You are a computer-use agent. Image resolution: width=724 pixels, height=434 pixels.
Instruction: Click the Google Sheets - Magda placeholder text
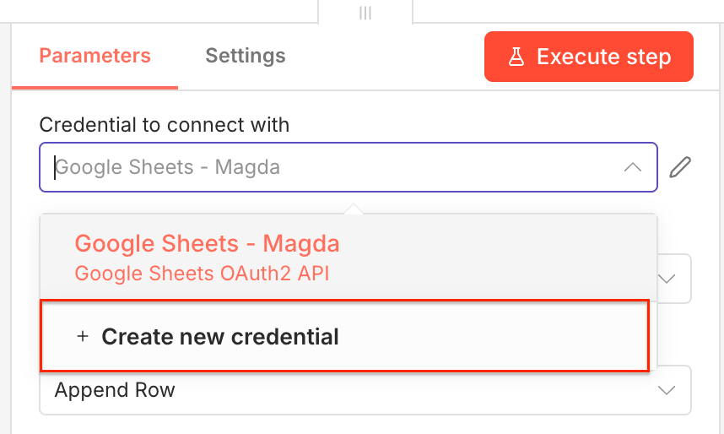[167, 167]
